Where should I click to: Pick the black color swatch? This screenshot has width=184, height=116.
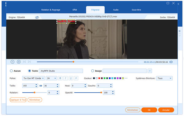click(94, 78)
